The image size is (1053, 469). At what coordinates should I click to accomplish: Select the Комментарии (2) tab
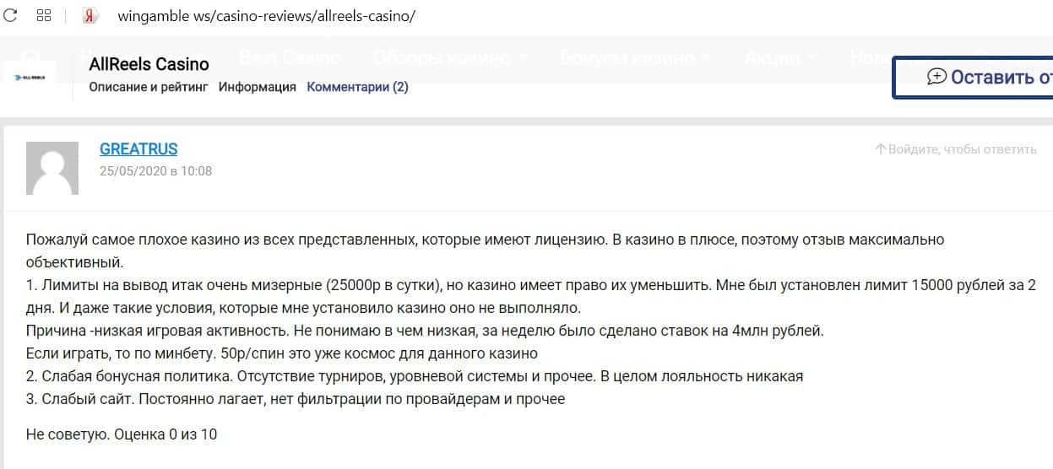click(x=357, y=86)
